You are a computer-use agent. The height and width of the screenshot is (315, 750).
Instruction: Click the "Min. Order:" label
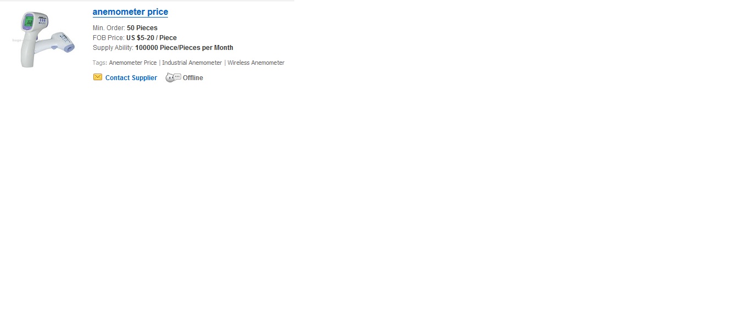109,28
